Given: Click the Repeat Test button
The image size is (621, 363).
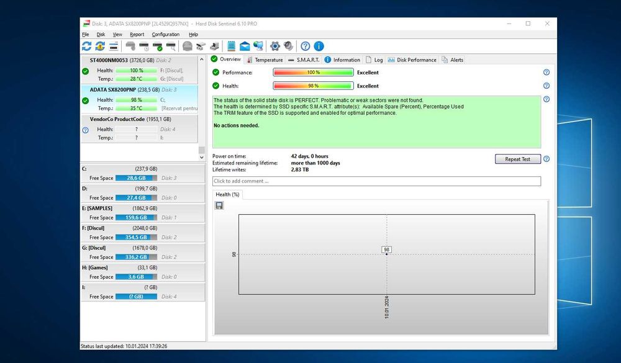Looking at the screenshot, I should click(518, 159).
